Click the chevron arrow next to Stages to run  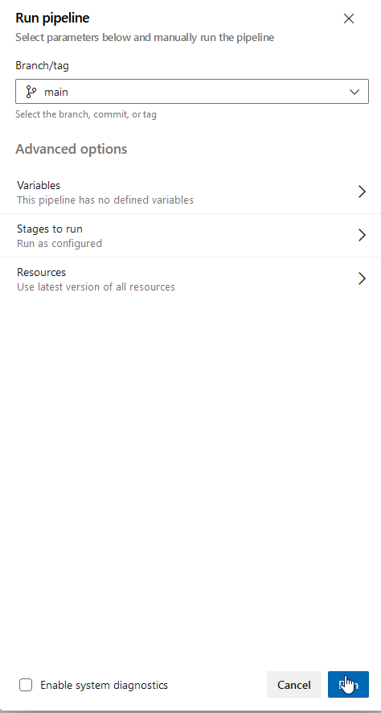pos(362,235)
